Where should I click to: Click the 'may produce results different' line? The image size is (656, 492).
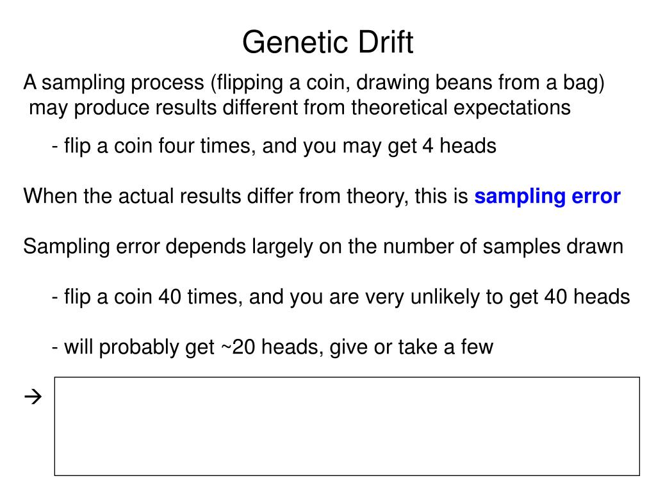(300, 108)
